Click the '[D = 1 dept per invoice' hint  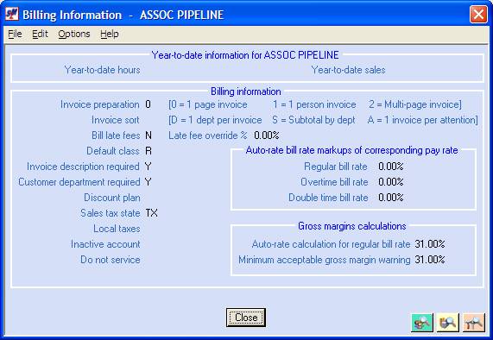215,120
